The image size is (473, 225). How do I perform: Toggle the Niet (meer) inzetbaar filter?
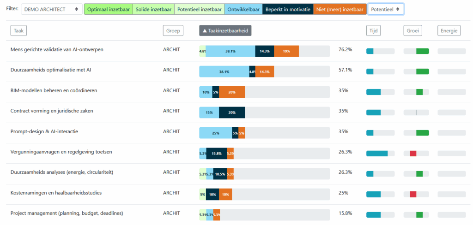click(340, 9)
